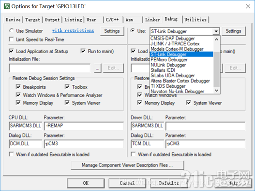The width and height of the screenshot is (255, 191).
Task: Choose CMSIS-DAP Debugger from list
Action: [x=181, y=39]
